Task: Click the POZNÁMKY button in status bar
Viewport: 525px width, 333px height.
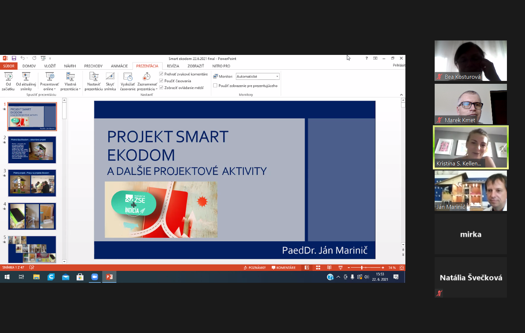Action: coord(255,268)
